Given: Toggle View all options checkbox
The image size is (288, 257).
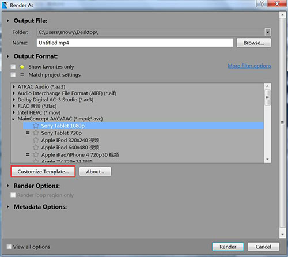Looking at the screenshot, I should pos(9,247).
